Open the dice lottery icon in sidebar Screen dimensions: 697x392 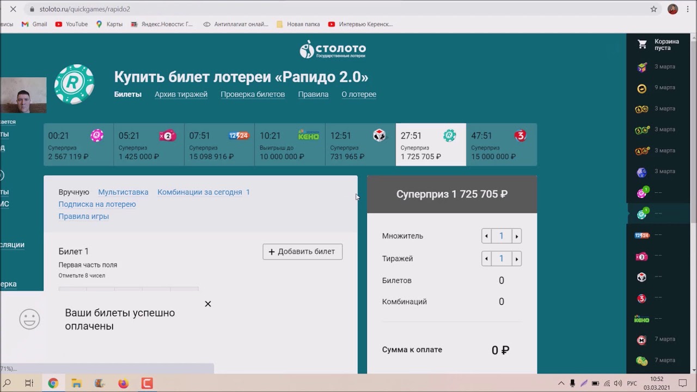642,277
